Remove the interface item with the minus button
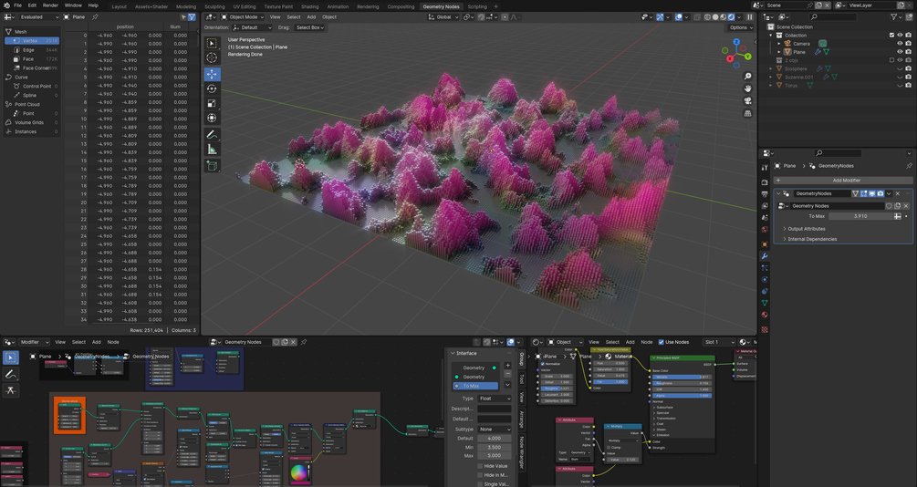 (507, 374)
